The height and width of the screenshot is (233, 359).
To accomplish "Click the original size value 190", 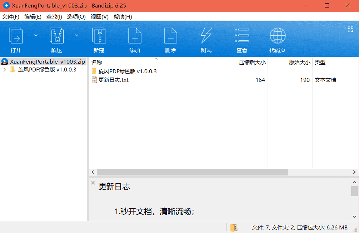I will 305,80.
